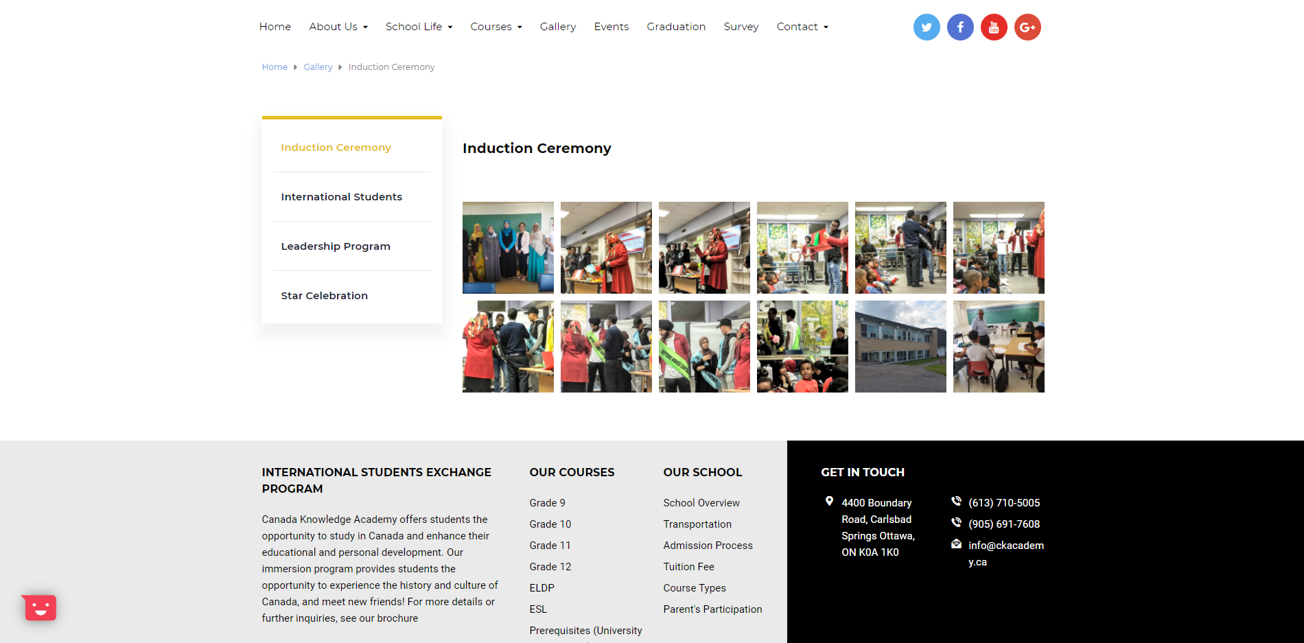
Task: Open the Twitter social icon
Action: (927, 27)
